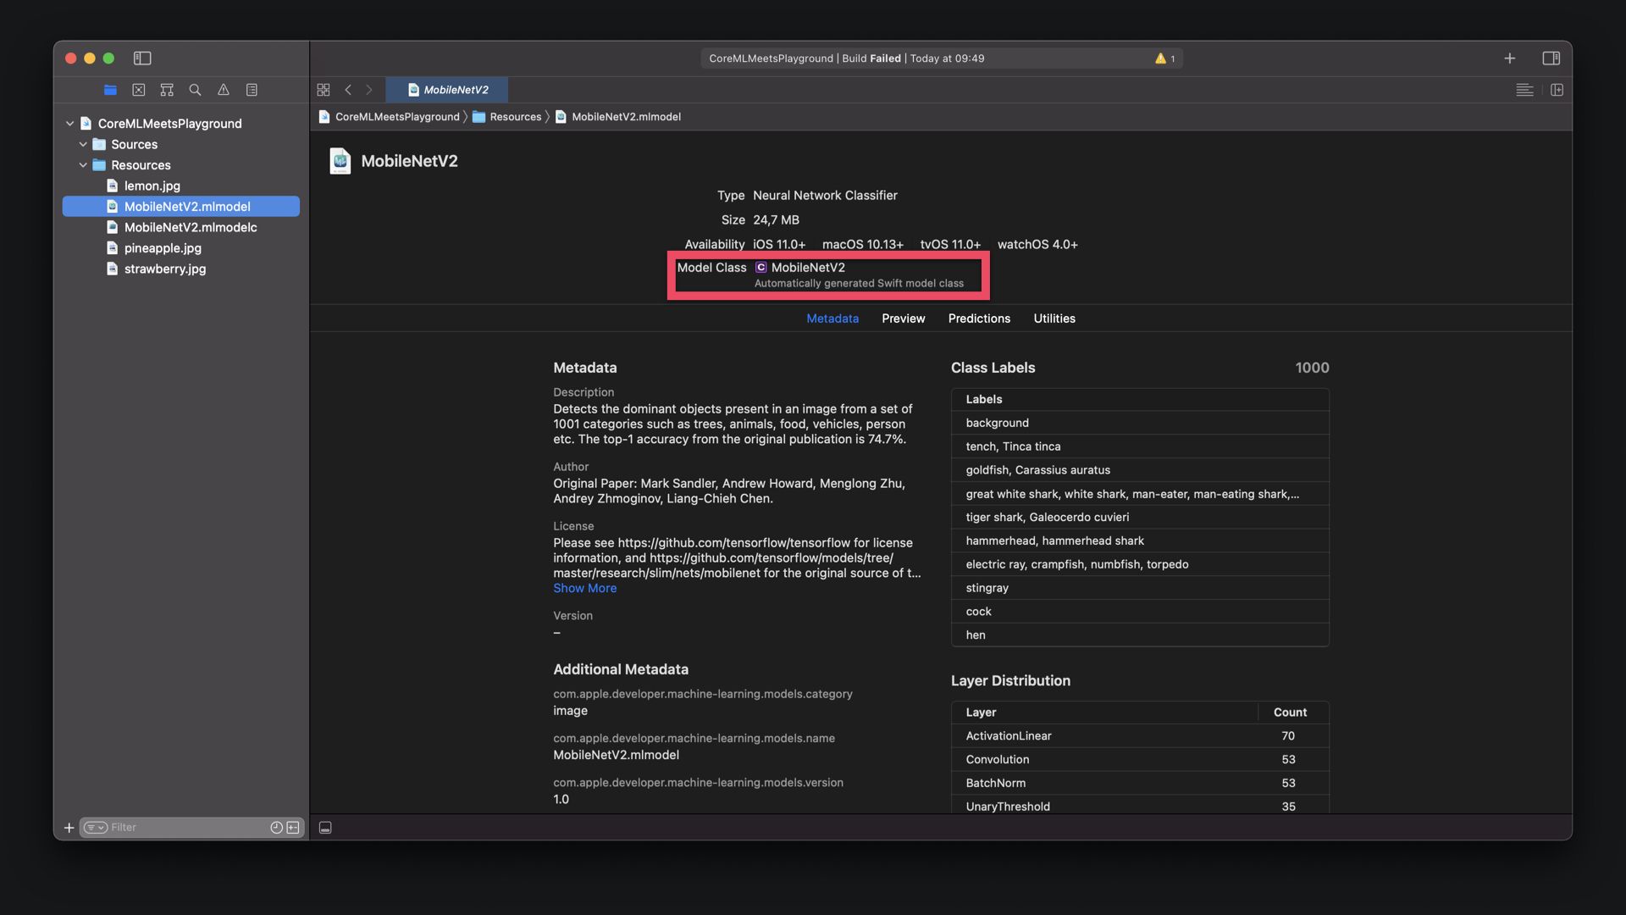Click the related items grid icon
Viewport: 1626px width, 915px height.
324,90
